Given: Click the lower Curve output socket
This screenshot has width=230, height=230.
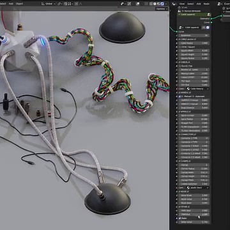Looking at the screenshot, I should coord(211,22).
